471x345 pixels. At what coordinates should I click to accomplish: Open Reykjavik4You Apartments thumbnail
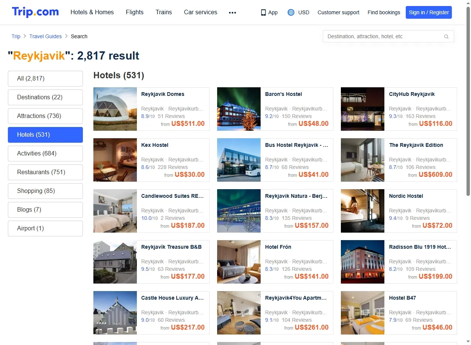pyautogui.click(x=239, y=313)
